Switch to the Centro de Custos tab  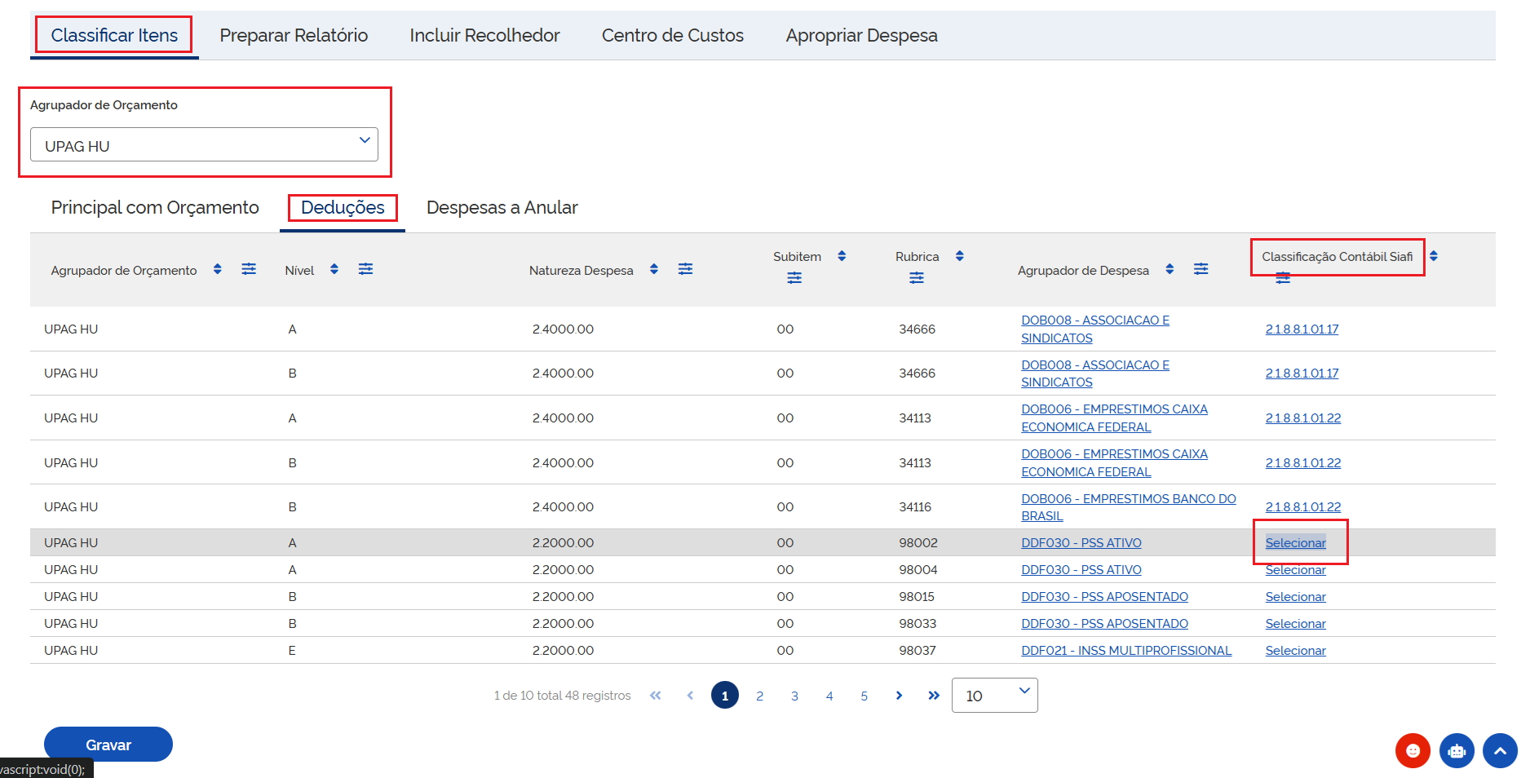click(x=672, y=35)
